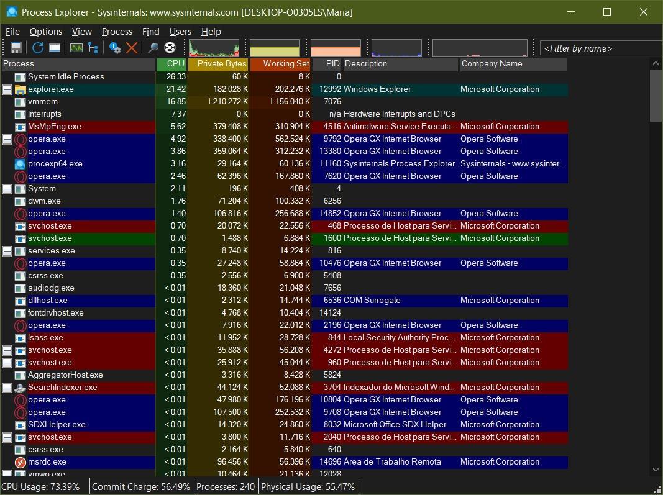Sort by the PID column header
Image resolution: width=663 pixels, height=495 pixels.
click(327, 64)
